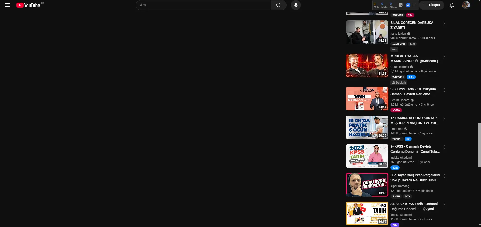Click the 210 VPH badge
The image size is (481, 227).
pyautogui.click(x=397, y=15)
